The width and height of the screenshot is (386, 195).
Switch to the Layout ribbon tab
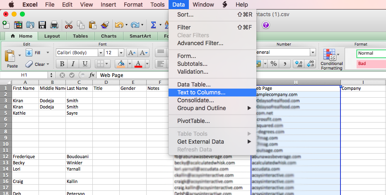tap(52, 36)
